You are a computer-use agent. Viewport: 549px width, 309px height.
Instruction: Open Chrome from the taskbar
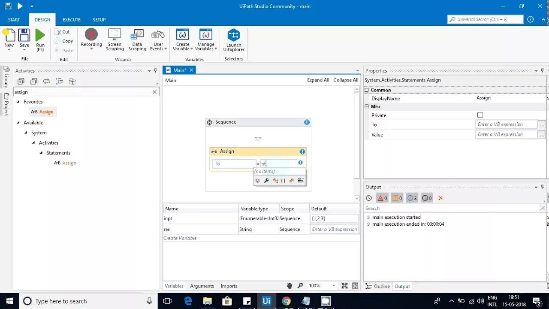click(x=286, y=301)
